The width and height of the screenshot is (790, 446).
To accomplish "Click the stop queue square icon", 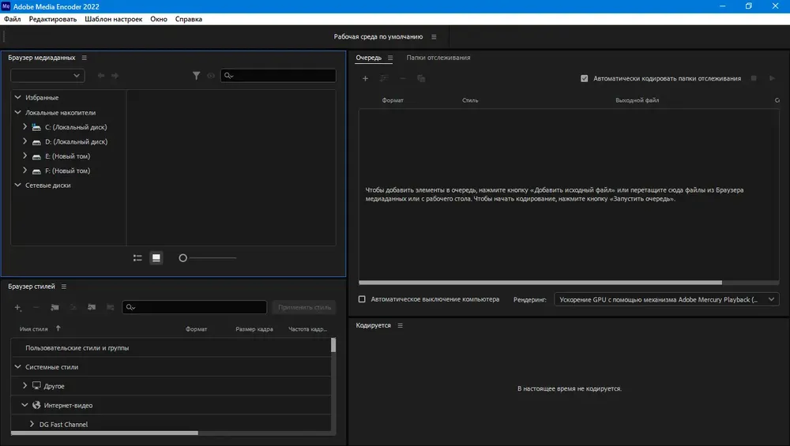I will [754, 78].
